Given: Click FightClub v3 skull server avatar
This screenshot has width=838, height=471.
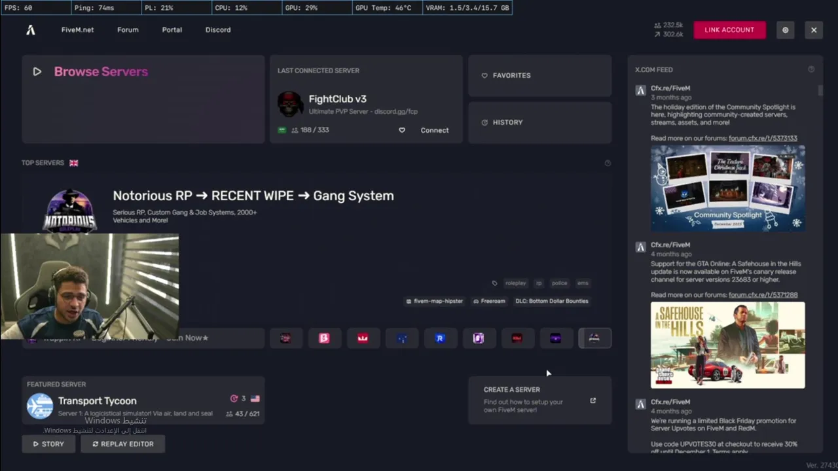Looking at the screenshot, I should [290, 104].
